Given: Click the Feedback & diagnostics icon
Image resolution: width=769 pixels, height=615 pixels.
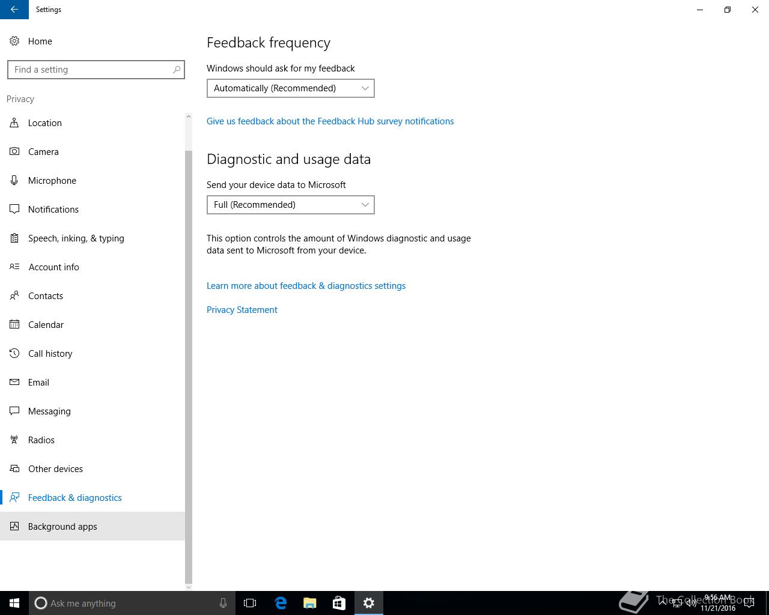Looking at the screenshot, I should click(x=14, y=497).
